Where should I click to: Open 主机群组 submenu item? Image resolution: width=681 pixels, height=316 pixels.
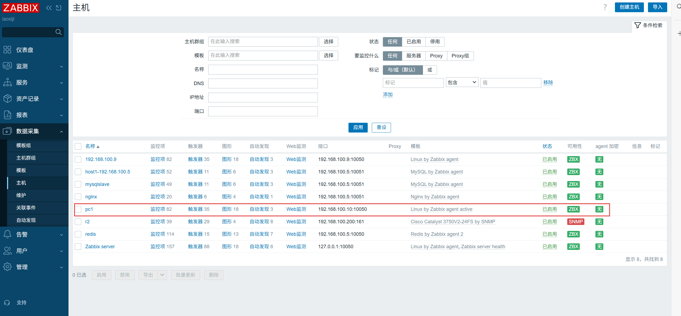(x=38, y=158)
